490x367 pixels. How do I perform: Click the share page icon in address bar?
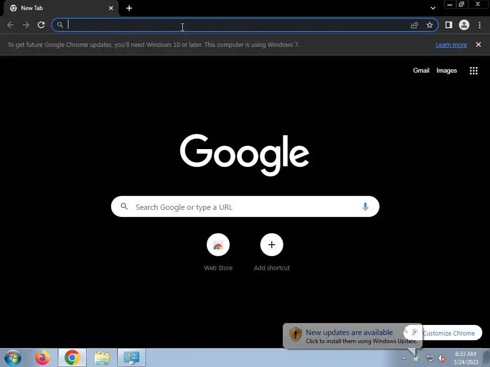414,25
